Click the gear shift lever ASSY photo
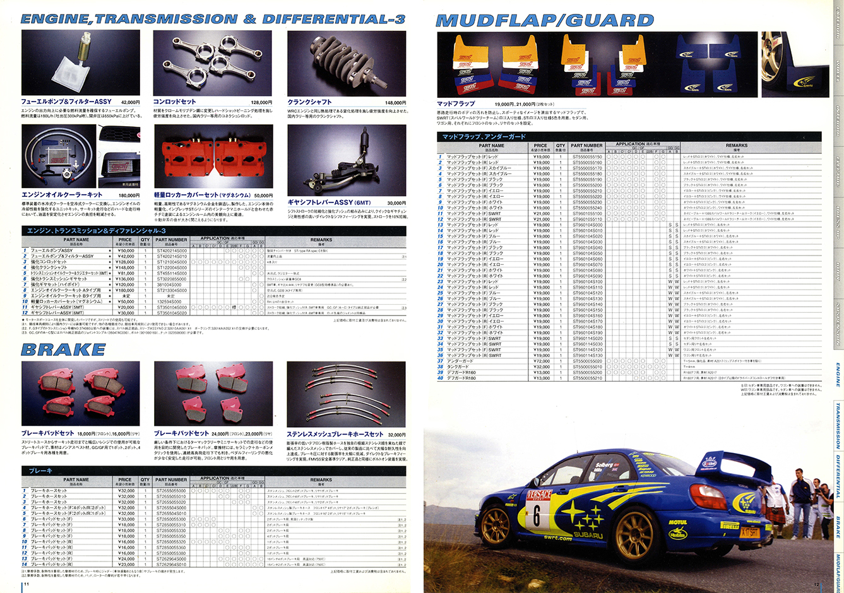This screenshot has width=844, height=593. (x=347, y=161)
